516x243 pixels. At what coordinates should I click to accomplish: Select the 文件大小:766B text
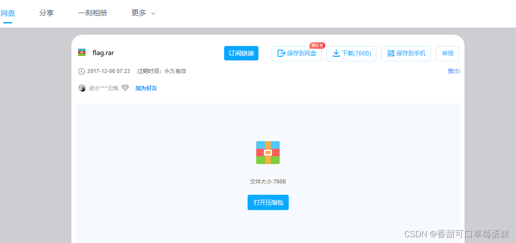[268, 182]
